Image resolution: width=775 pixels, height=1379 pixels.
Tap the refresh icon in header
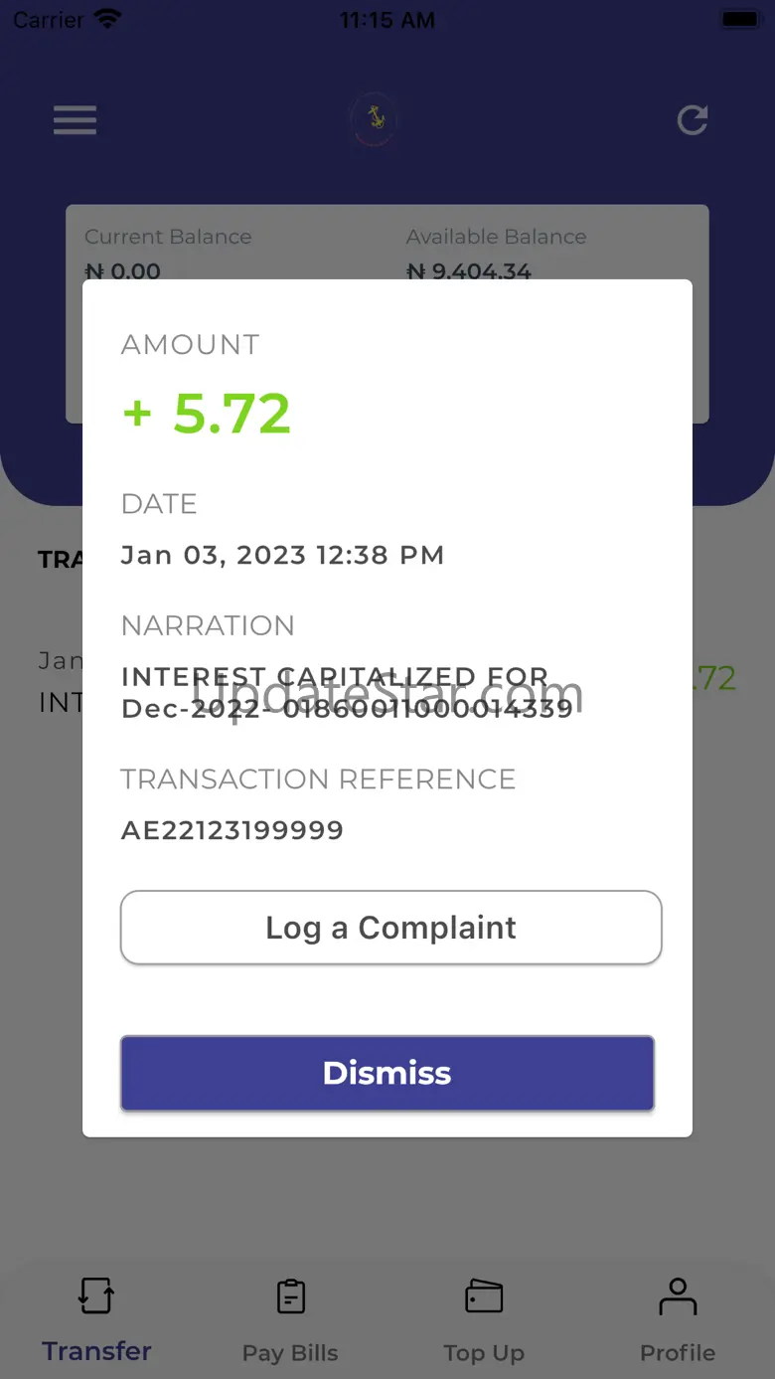click(693, 120)
